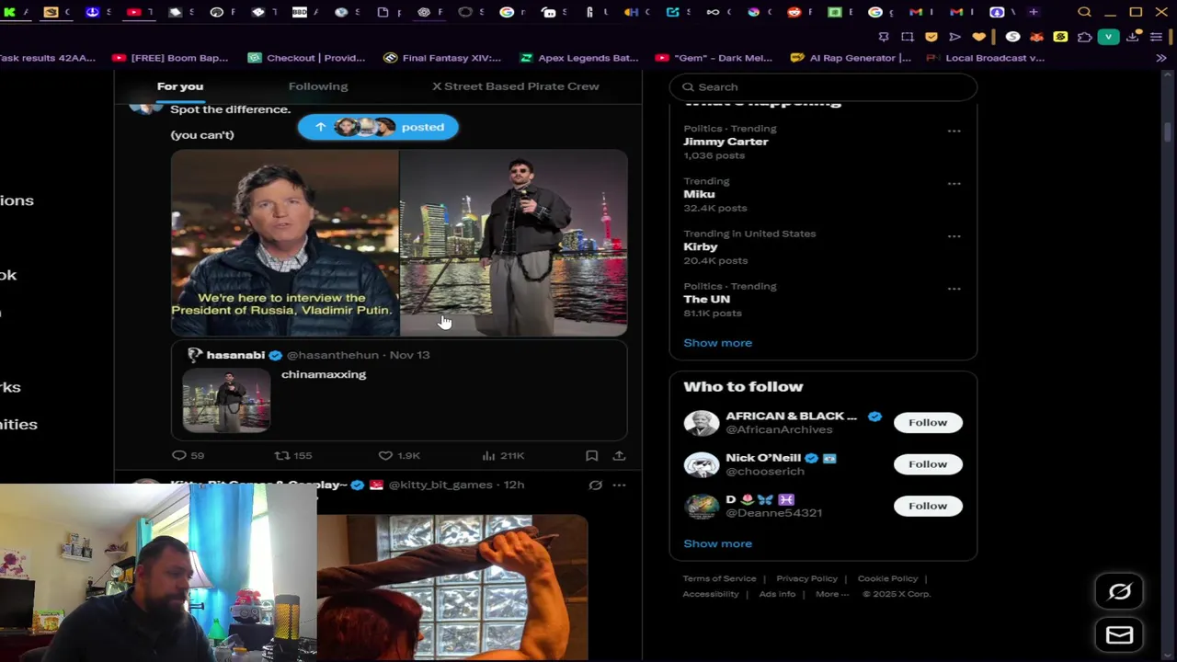Share the Spot the difference post

619,455
